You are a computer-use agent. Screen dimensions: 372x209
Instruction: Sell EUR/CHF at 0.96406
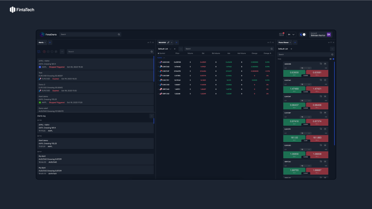point(317,106)
